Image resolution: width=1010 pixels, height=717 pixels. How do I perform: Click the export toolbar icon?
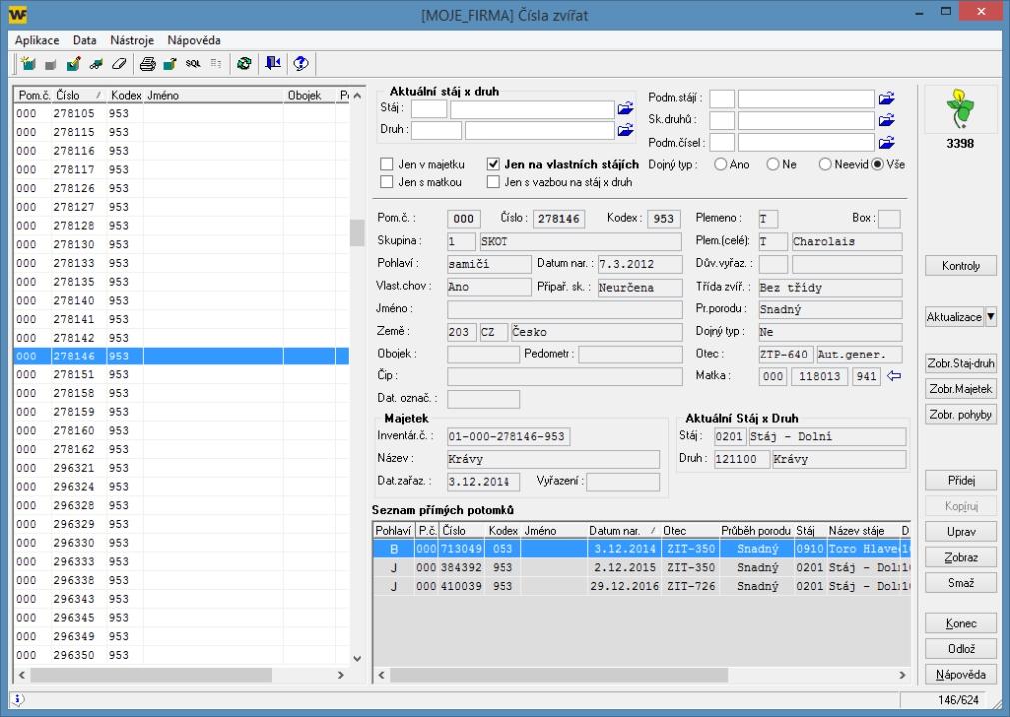pyautogui.click(x=170, y=63)
